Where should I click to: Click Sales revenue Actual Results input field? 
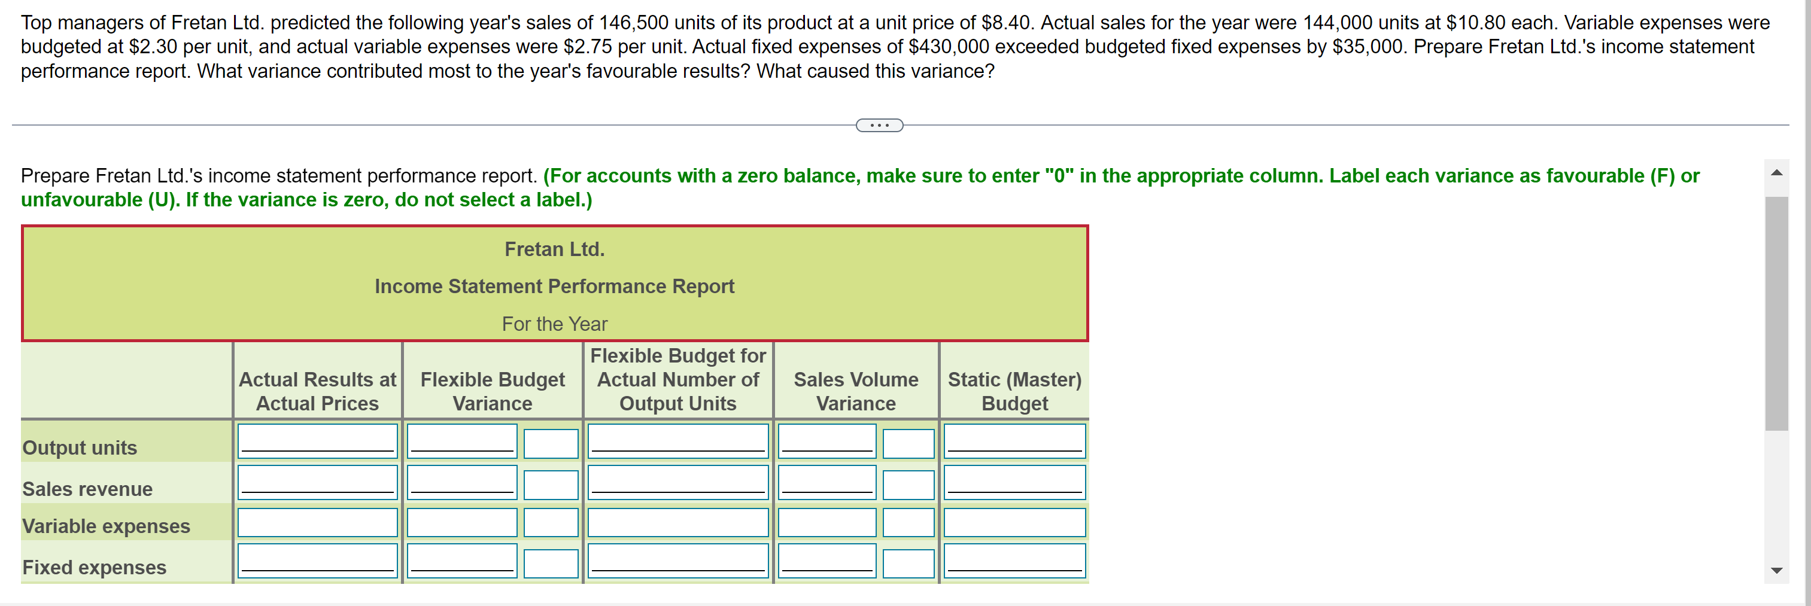click(x=318, y=482)
